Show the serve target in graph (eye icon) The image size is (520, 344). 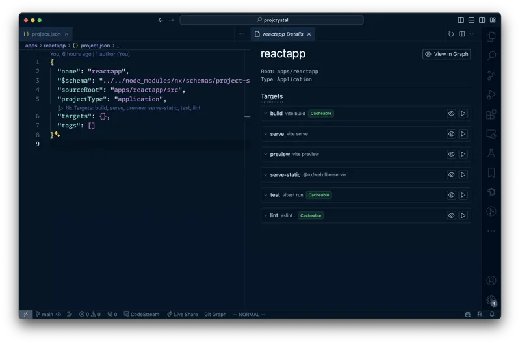coord(451,134)
